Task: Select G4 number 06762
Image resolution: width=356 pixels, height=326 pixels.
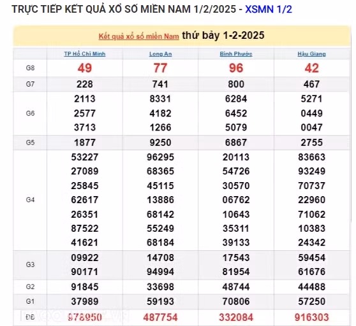Action: pos(236,200)
